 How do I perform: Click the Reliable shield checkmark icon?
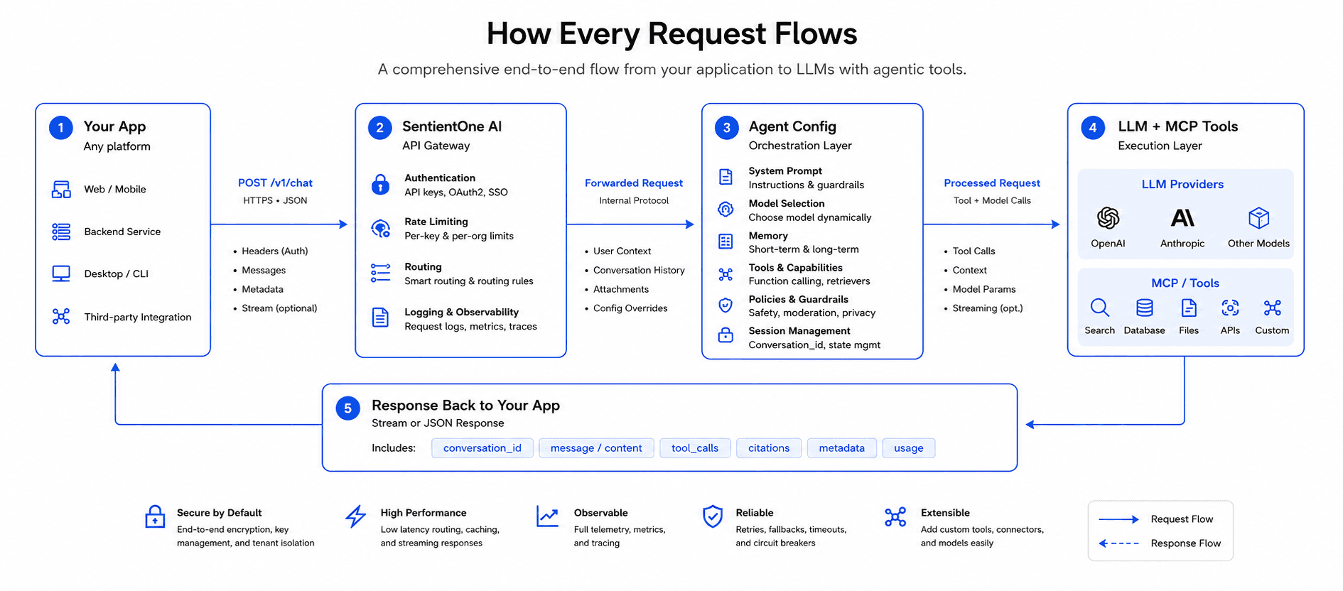click(713, 516)
